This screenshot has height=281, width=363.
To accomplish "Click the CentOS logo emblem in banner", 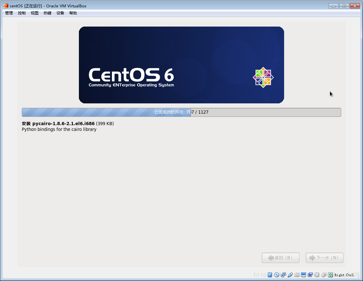I will pos(263,77).
